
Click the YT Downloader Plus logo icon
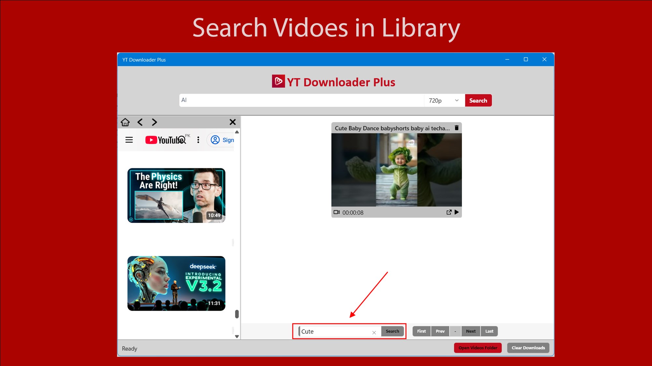pos(278,81)
